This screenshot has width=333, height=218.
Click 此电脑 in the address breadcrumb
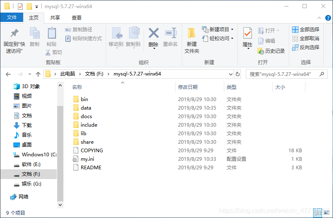68,74
